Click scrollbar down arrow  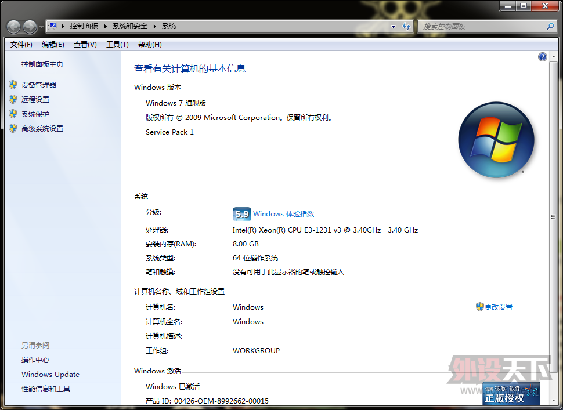553,400
